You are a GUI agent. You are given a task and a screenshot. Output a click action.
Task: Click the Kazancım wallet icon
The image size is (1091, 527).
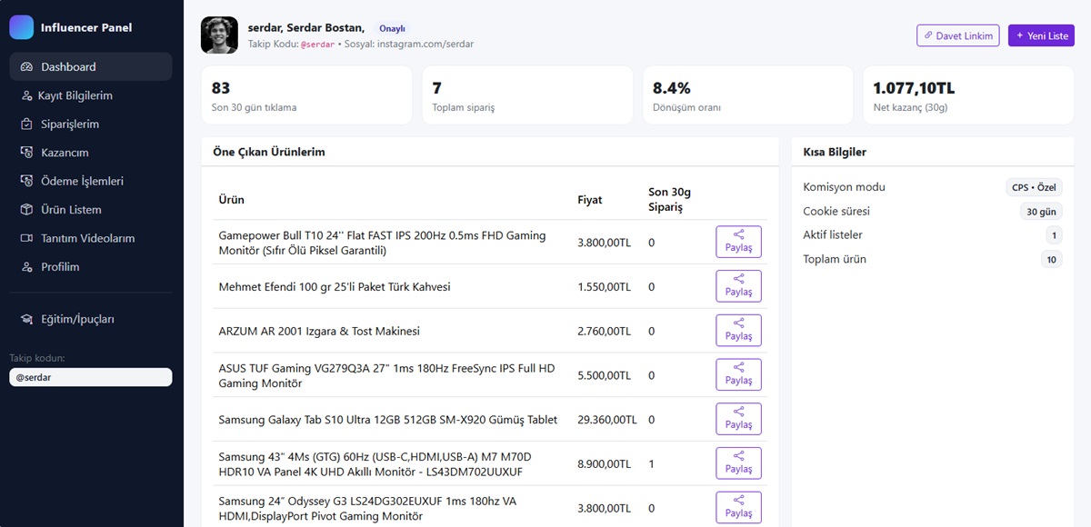point(26,153)
